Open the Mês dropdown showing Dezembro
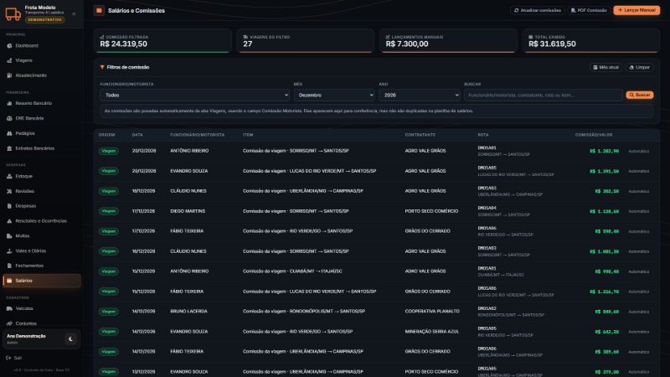The image size is (670, 377). 334,95
